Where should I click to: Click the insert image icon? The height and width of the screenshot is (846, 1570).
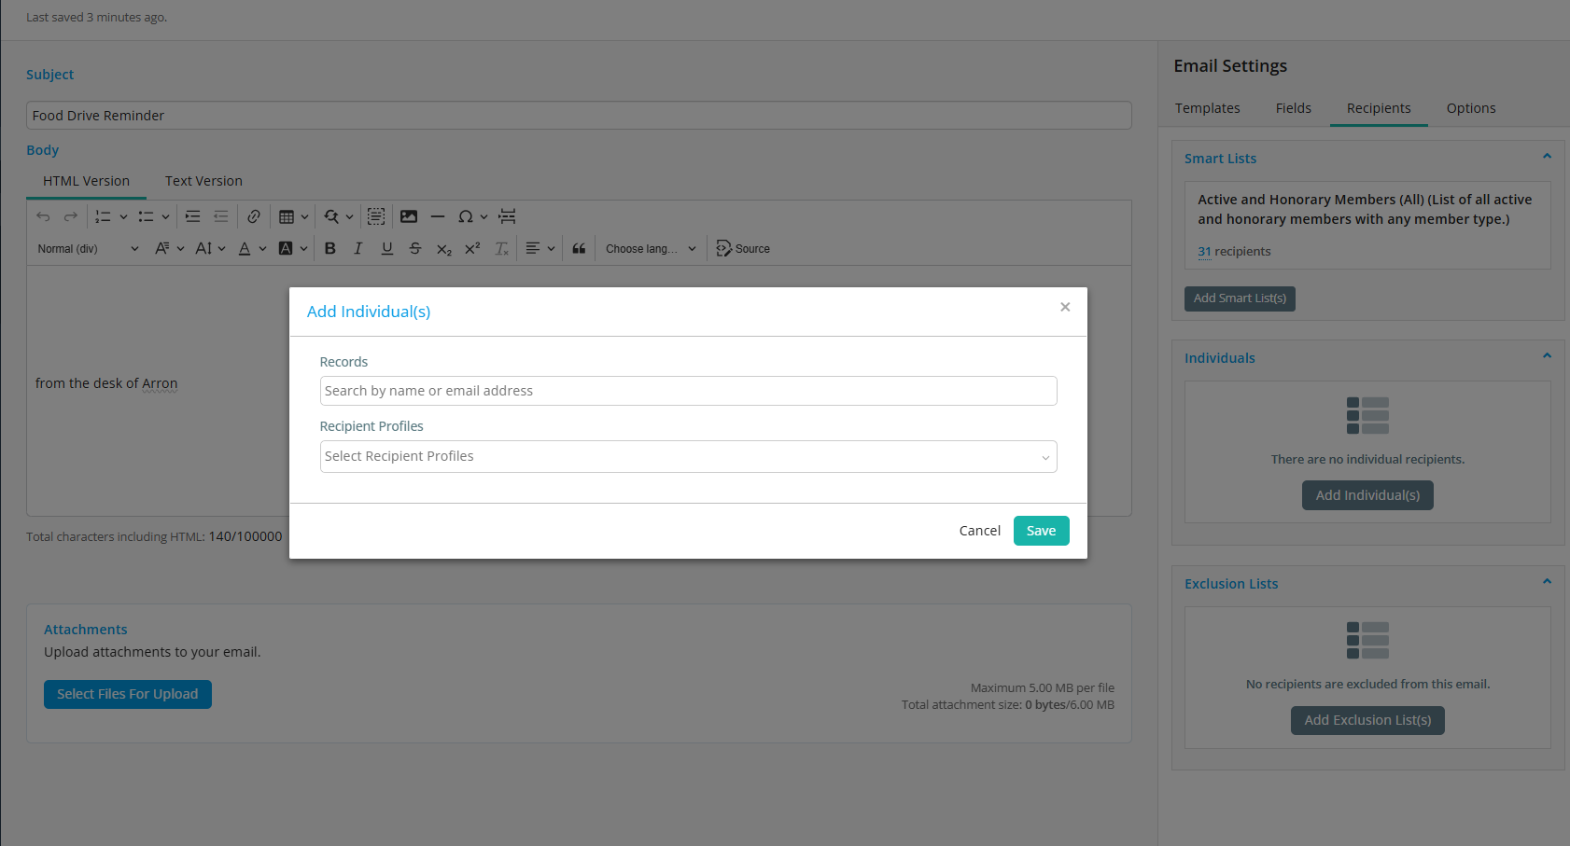tap(409, 216)
